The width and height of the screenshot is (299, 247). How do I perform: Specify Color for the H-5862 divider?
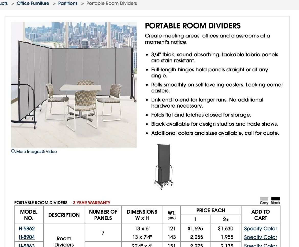point(260,229)
